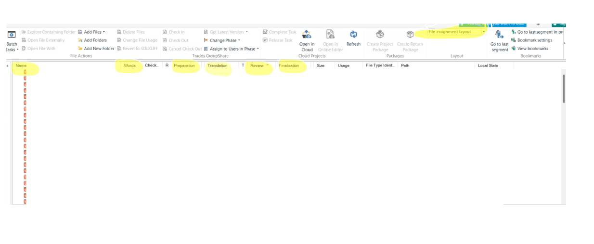The width and height of the screenshot is (594, 244).
Task: Click the Refresh icon
Action: coord(353,34)
